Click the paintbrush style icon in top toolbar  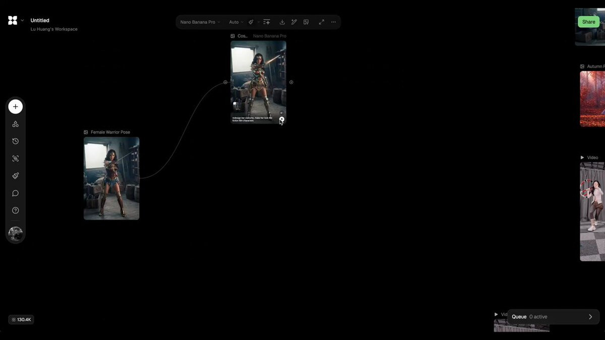coord(251,22)
